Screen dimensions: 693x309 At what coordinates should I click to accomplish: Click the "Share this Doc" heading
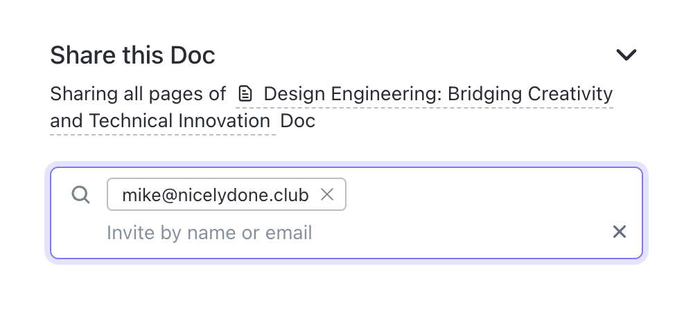(x=132, y=55)
